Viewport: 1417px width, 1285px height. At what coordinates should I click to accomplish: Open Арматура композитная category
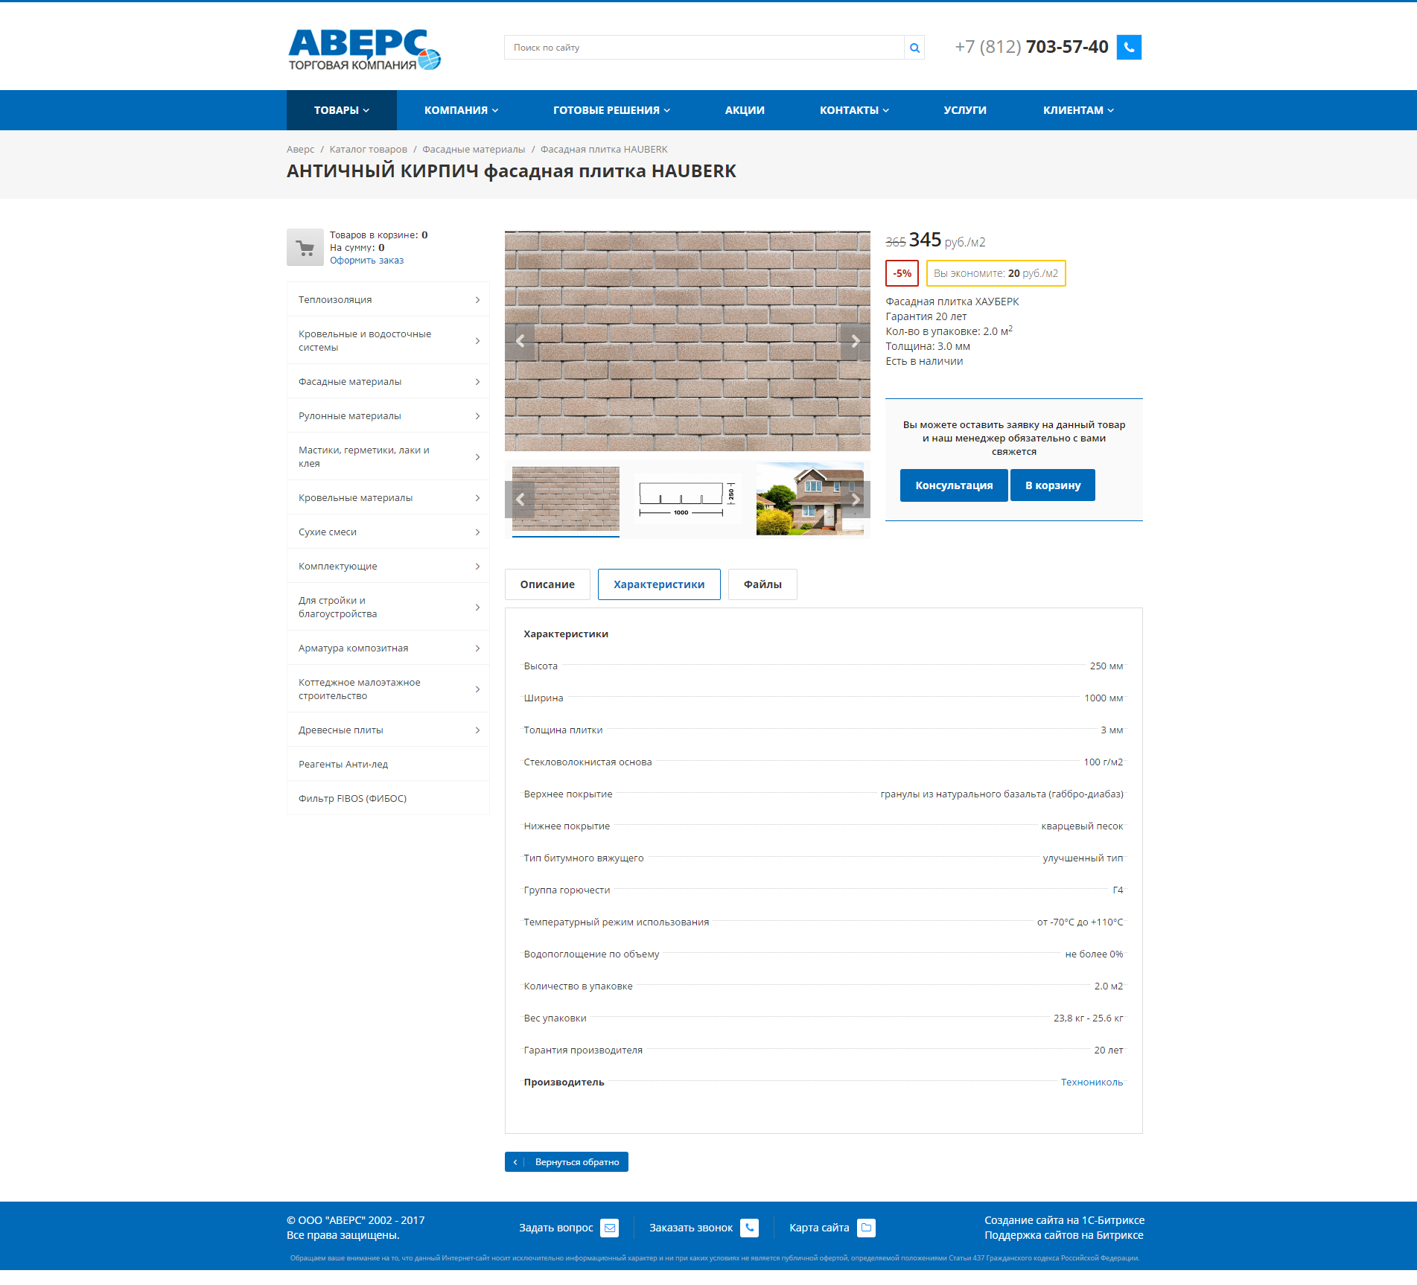[388, 648]
